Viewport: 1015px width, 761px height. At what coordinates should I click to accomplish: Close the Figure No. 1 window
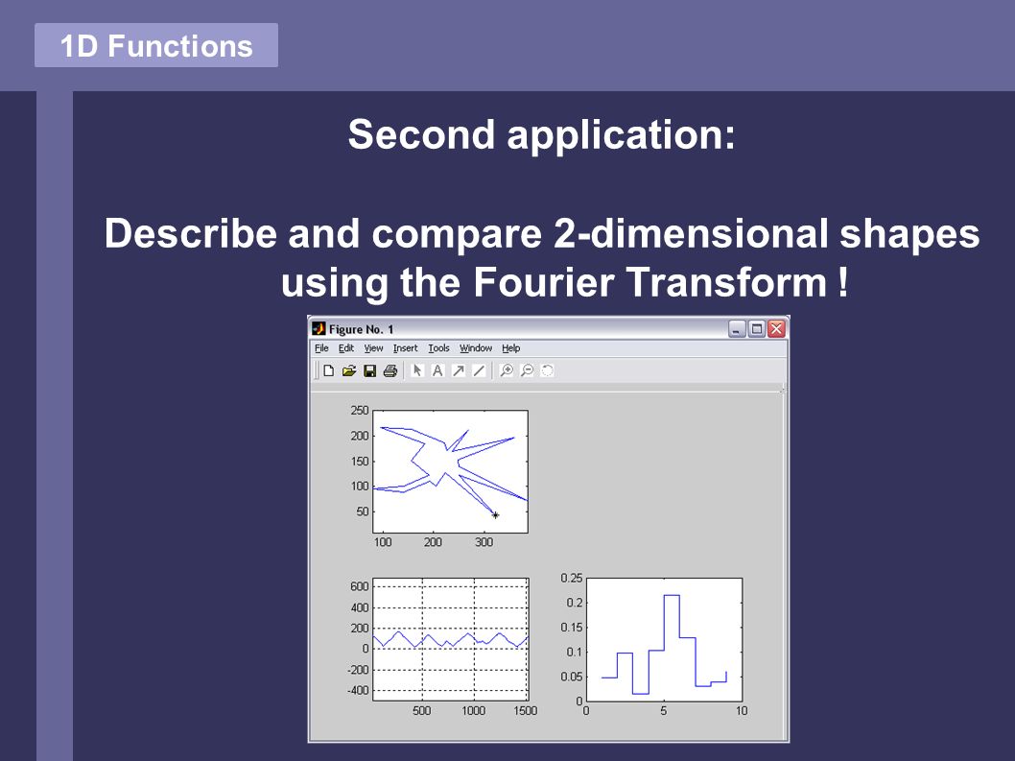point(776,329)
